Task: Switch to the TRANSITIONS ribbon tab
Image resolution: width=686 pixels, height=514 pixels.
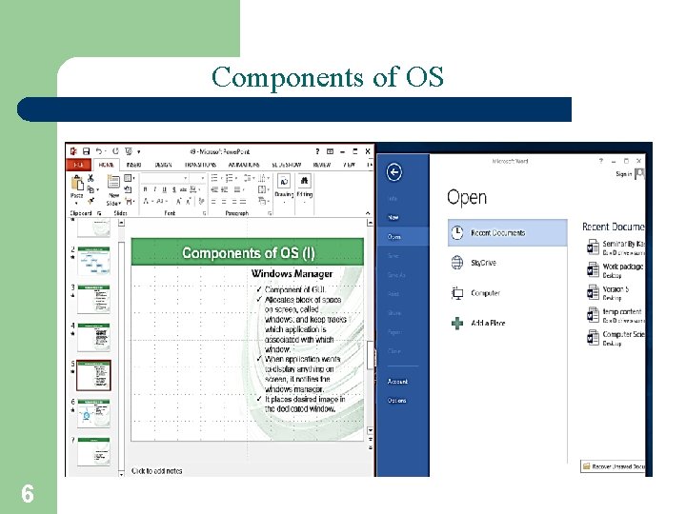Action: tap(200, 165)
